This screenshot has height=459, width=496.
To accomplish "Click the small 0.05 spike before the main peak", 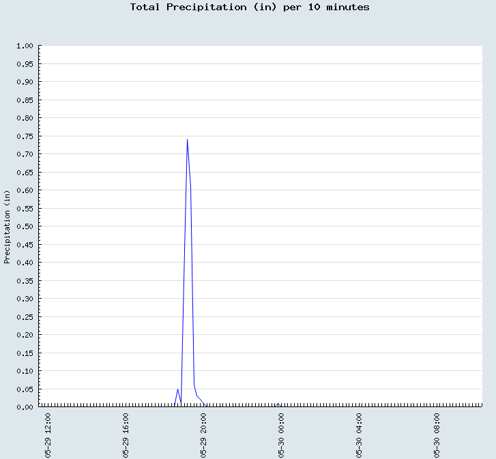I will click(x=177, y=389).
